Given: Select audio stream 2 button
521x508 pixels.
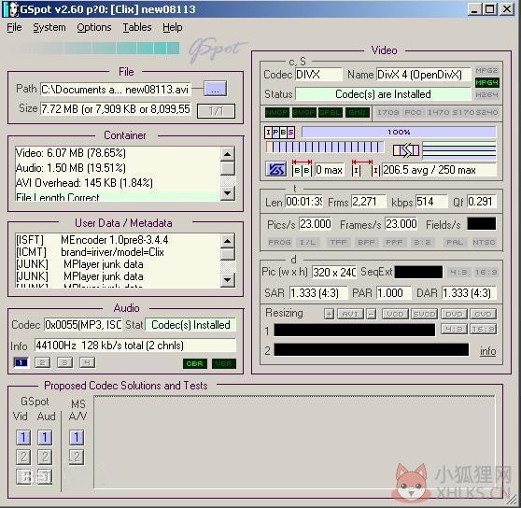Looking at the screenshot, I should [x=43, y=362].
